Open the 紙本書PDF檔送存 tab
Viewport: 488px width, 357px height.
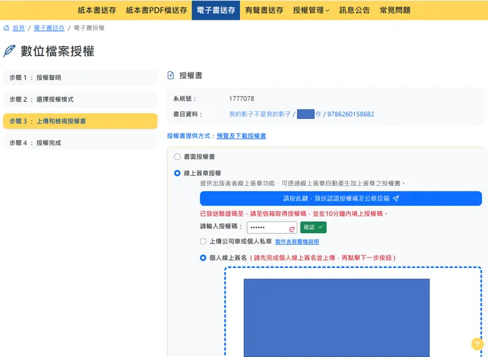[156, 11]
